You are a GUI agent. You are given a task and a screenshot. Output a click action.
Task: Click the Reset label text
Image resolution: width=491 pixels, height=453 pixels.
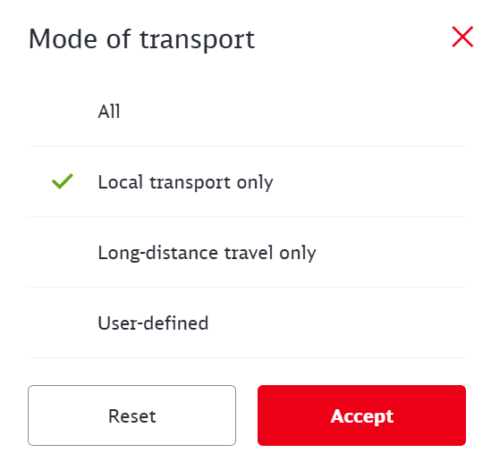[x=131, y=416]
